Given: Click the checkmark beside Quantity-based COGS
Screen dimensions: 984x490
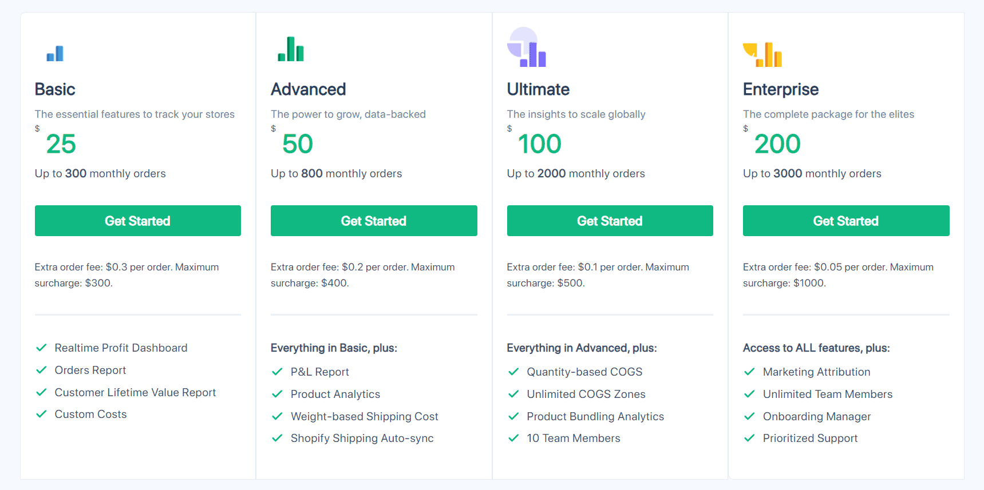Looking at the screenshot, I should pyautogui.click(x=513, y=371).
